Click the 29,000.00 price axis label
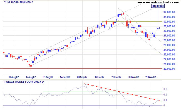The height and width of the screenshot is (110, 181). (169, 26)
